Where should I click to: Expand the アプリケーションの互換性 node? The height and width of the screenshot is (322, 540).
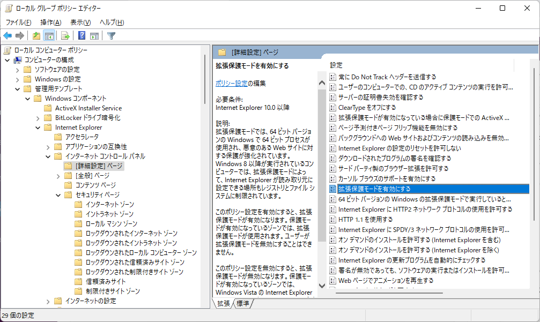pos(48,147)
